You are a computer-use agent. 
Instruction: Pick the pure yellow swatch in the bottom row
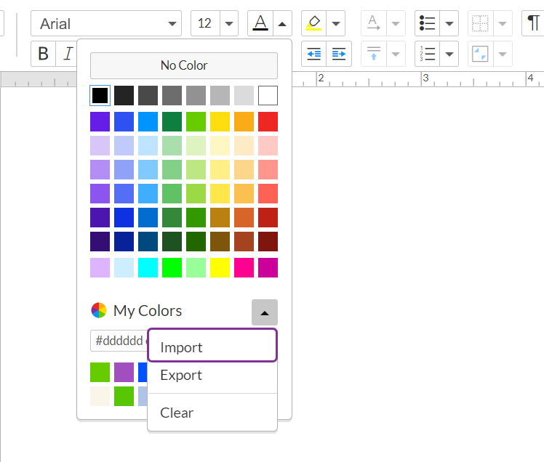220,267
